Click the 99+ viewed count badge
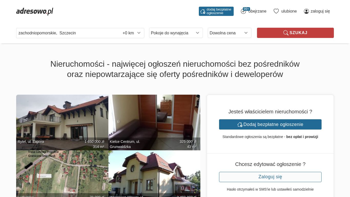The height and width of the screenshot is (197, 350). point(246,9)
